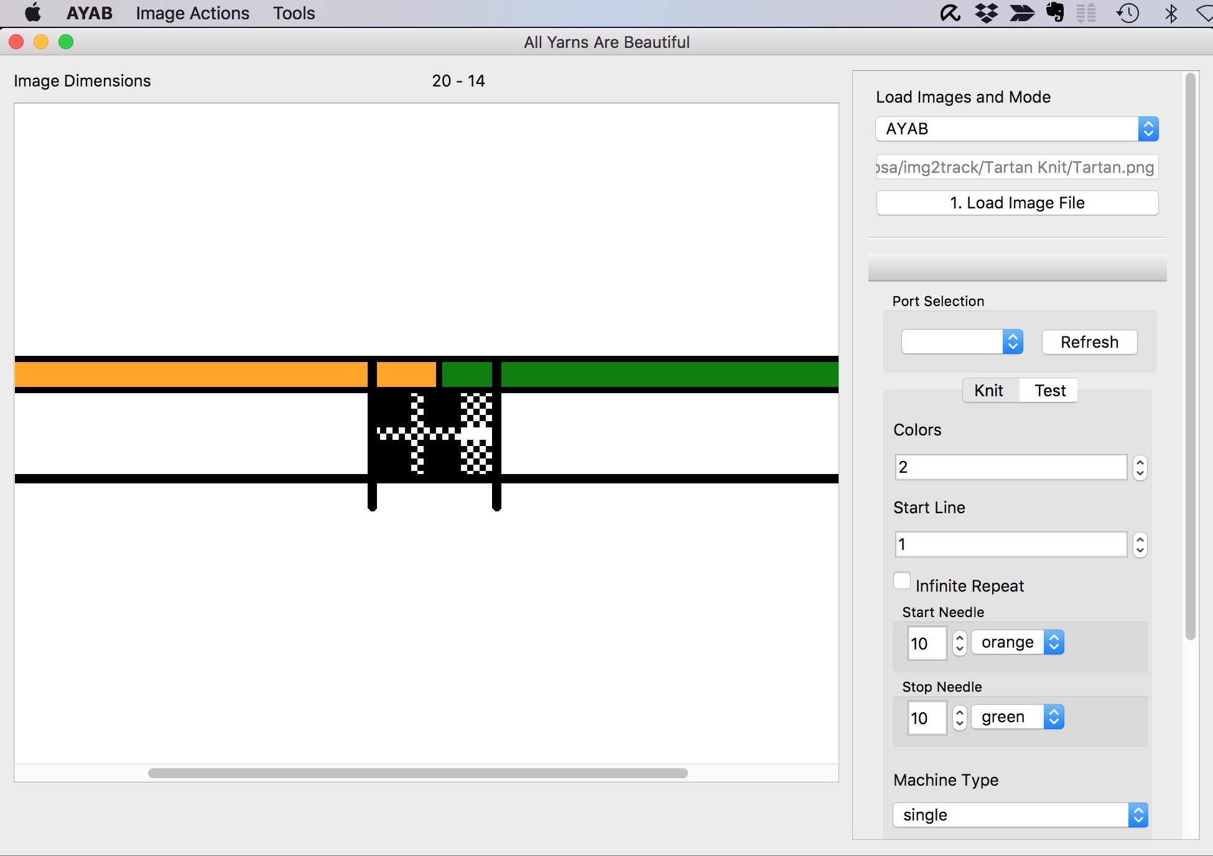1213x856 pixels.
Task: Click the scribble-shaped menu bar icon
Action: [x=950, y=13]
